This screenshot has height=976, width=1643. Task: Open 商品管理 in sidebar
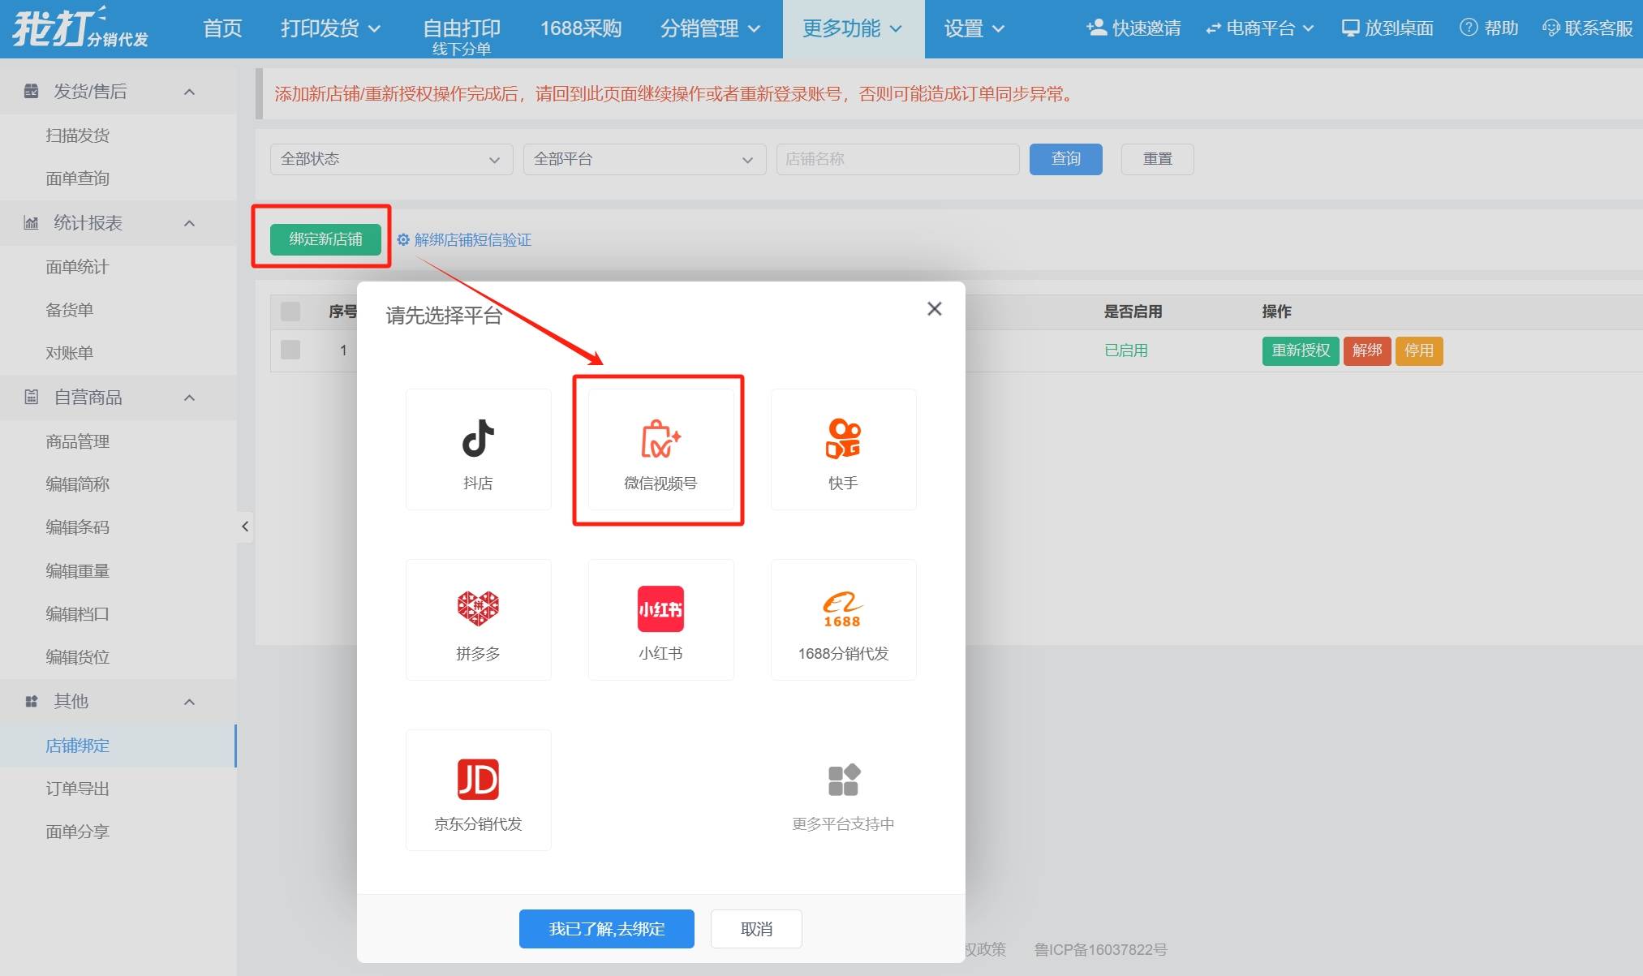(77, 441)
